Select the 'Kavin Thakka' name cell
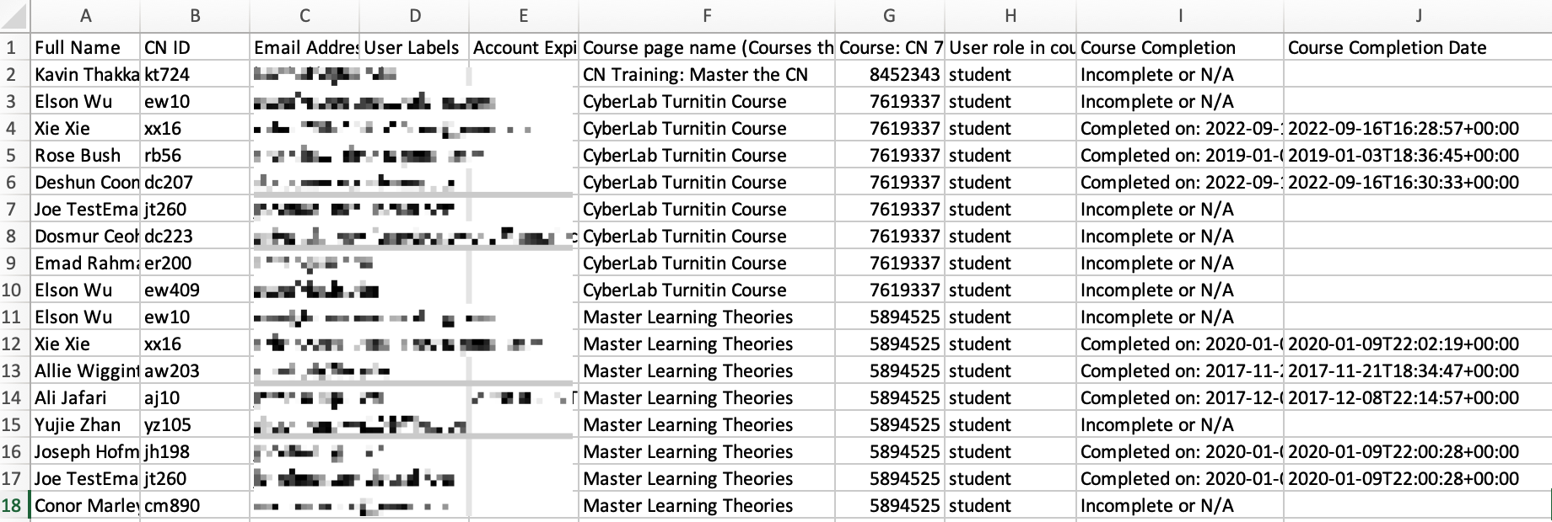1552x522 pixels. click(85, 74)
